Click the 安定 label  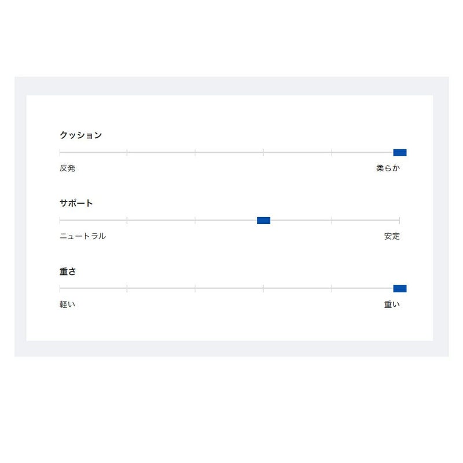[392, 236]
